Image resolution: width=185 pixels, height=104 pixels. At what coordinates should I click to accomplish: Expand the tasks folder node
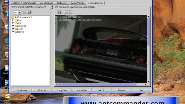pyautogui.click(x=13, y=31)
